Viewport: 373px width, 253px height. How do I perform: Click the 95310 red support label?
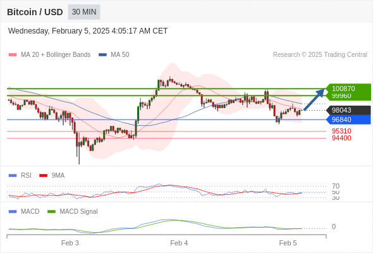(x=341, y=131)
